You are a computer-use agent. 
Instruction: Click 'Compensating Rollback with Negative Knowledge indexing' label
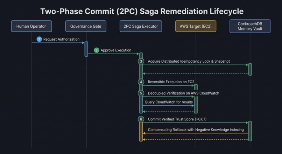196,130
